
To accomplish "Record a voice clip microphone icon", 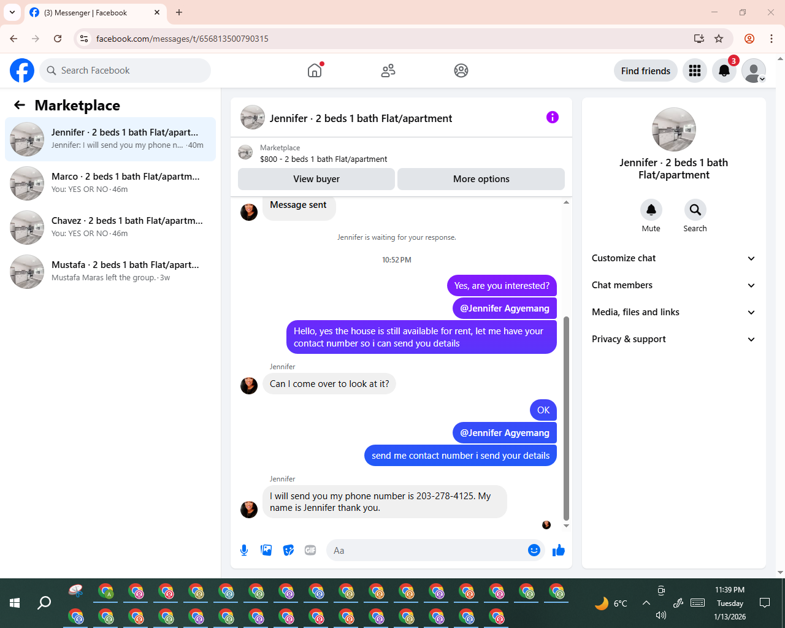I will coord(244,550).
